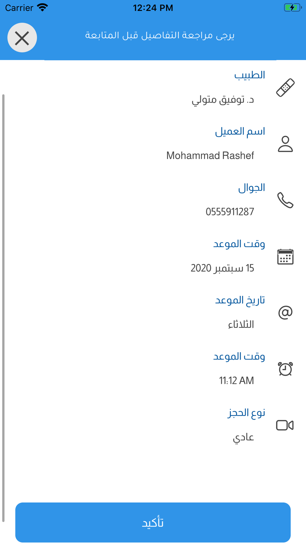
Task: Tap the person icon beside client name
Action: pyautogui.click(x=285, y=144)
